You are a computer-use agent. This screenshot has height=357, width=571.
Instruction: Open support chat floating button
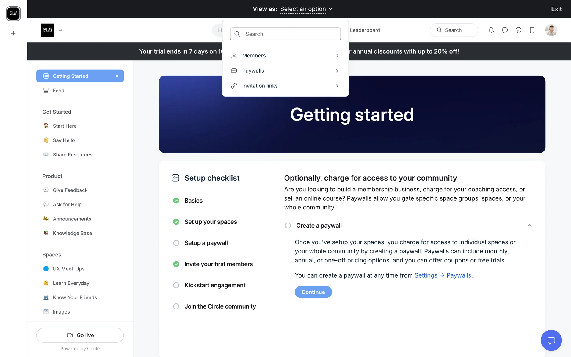click(551, 340)
